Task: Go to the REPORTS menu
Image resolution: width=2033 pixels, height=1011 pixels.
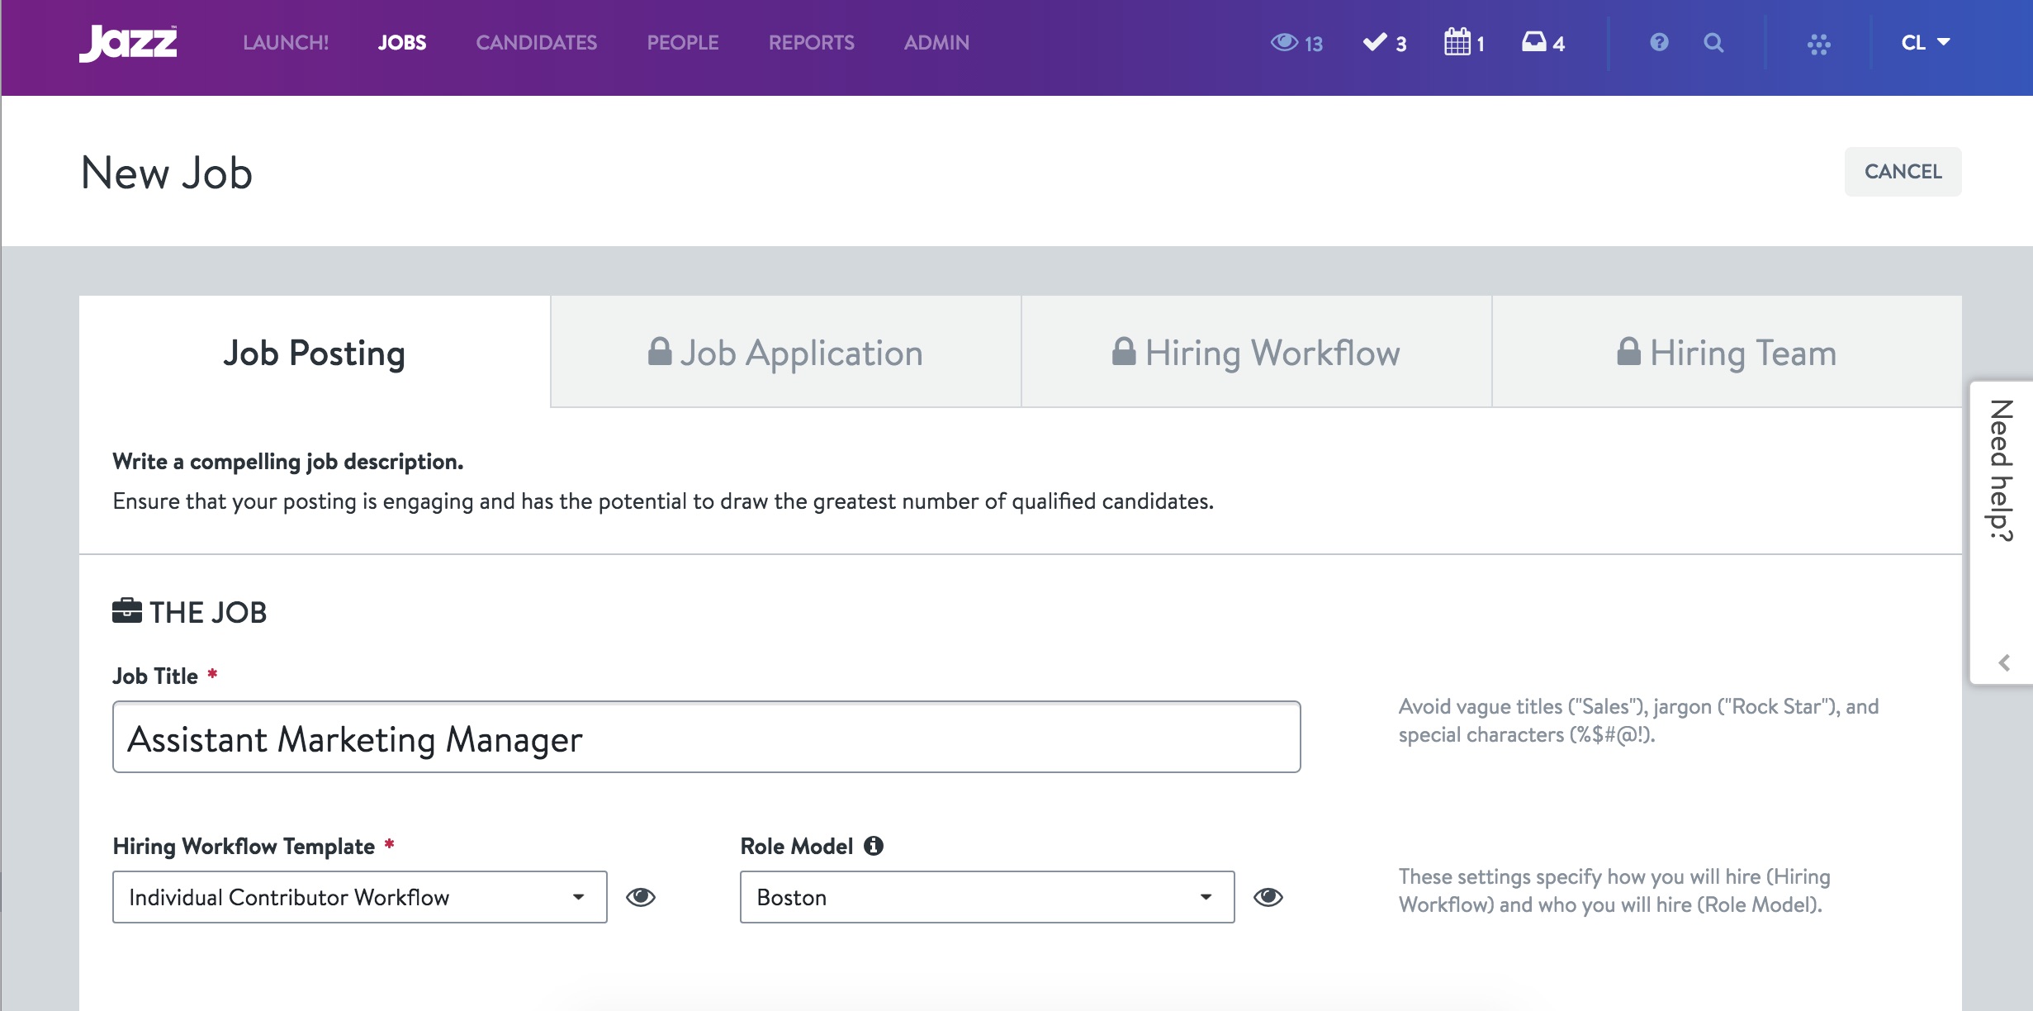Action: point(812,43)
